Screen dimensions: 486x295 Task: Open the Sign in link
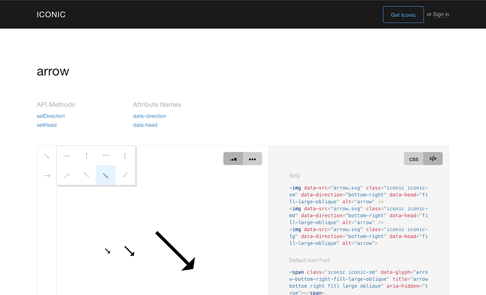click(x=441, y=14)
